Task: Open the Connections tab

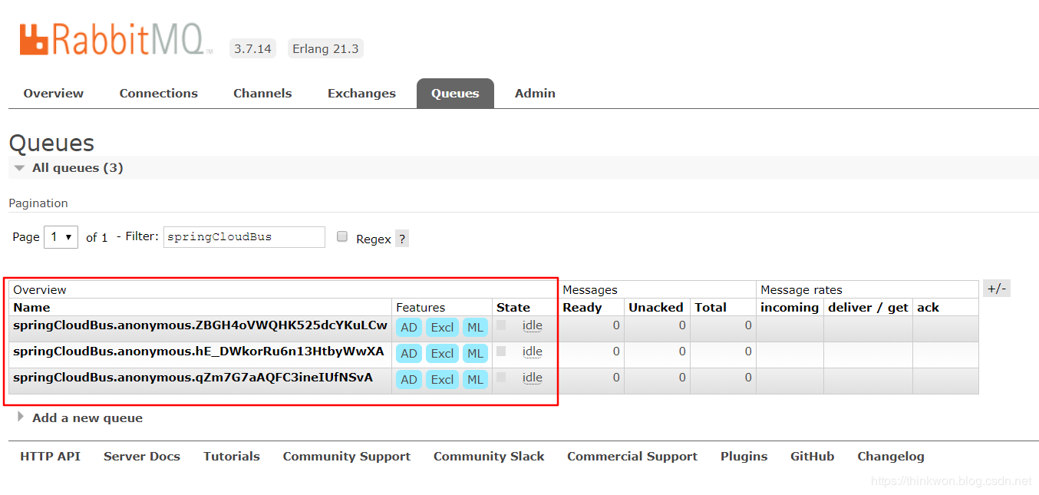Action: pyautogui.click(x=158, y=94)
